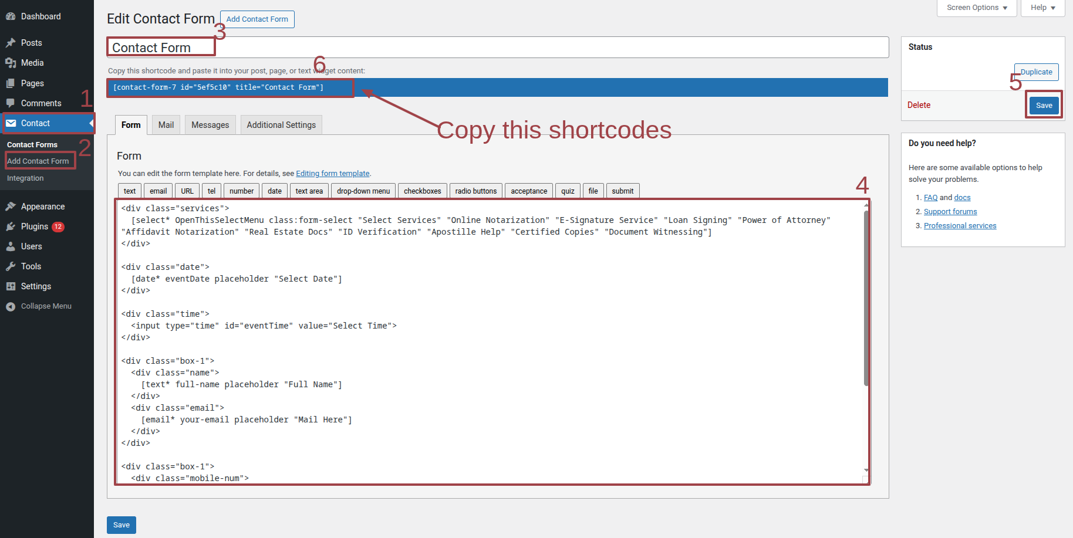
Task: Open the Additional Settings tab
Action: [281, 125]
